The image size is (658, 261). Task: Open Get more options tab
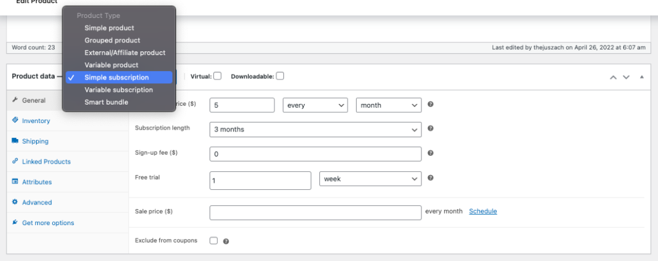[x=48, y=223]
